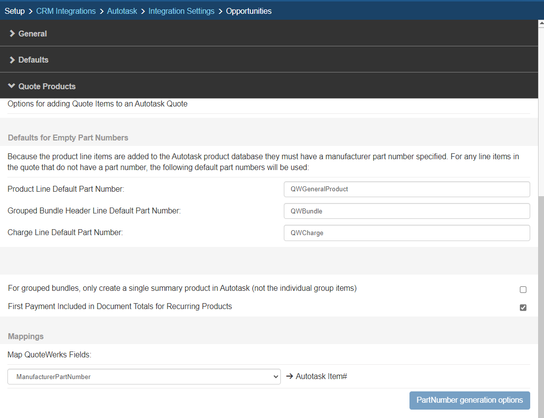Click the chevron arrow beside General

pyautogui.click(x=12, y=34)
